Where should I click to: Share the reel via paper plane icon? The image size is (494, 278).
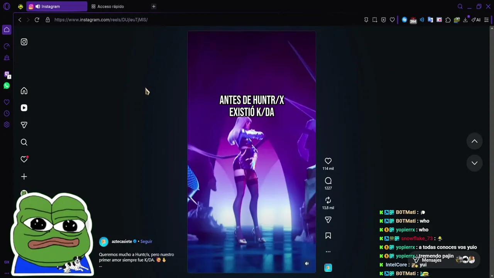point(328,220)
